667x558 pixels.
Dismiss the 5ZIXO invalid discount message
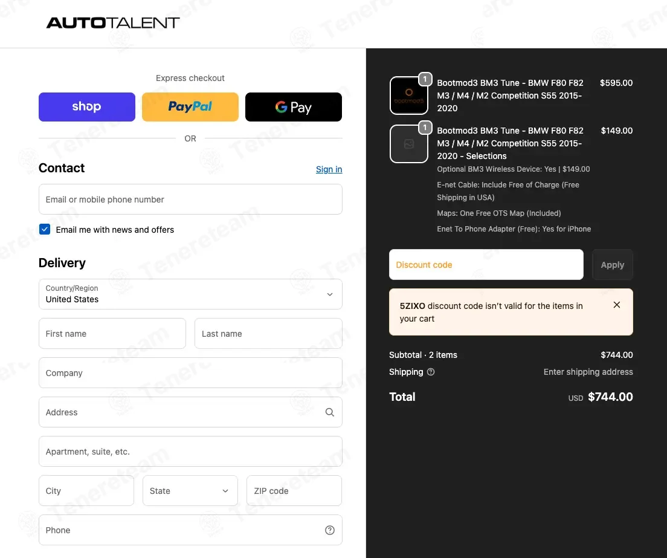point(617,305)
